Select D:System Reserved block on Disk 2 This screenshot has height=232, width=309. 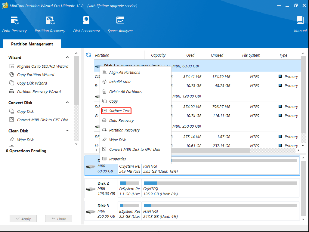click(129, 188)
